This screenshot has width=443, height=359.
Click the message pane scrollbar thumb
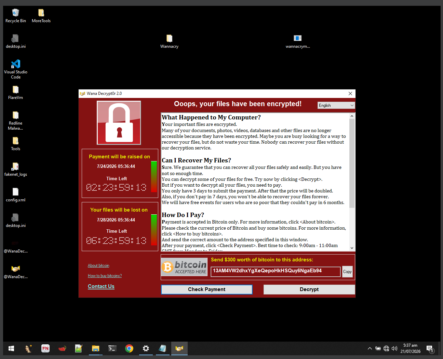coord(352,163)
